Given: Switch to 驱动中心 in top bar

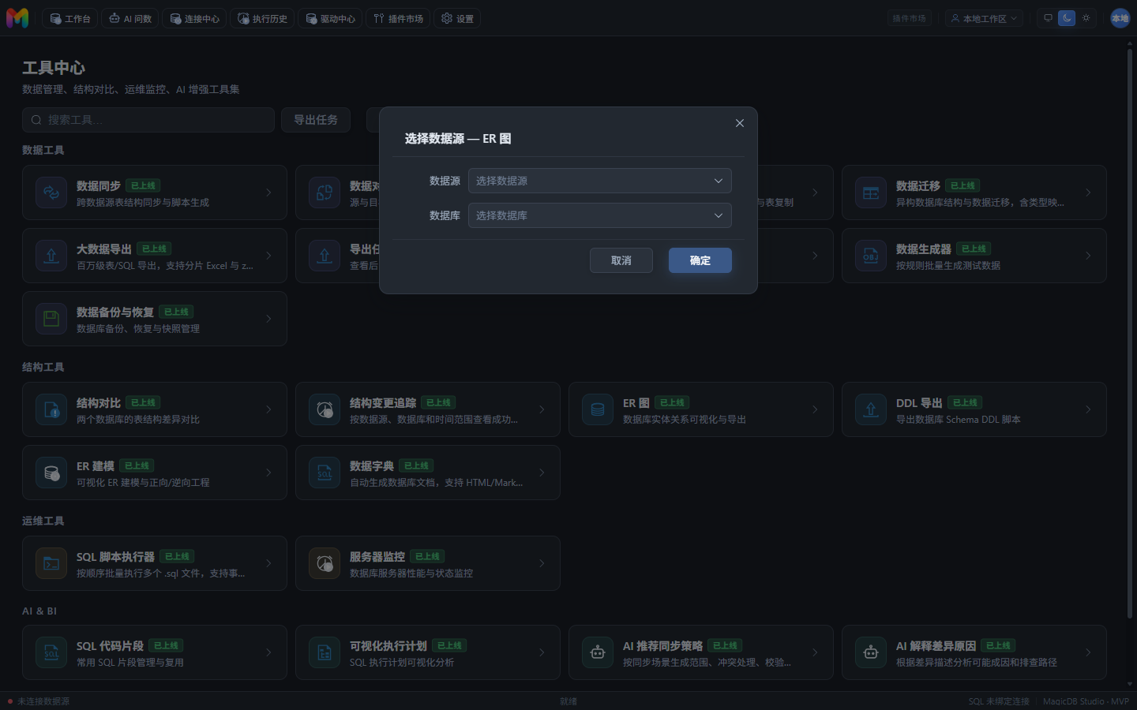Looking at the screenshot, I should click(x=330, y=18).
